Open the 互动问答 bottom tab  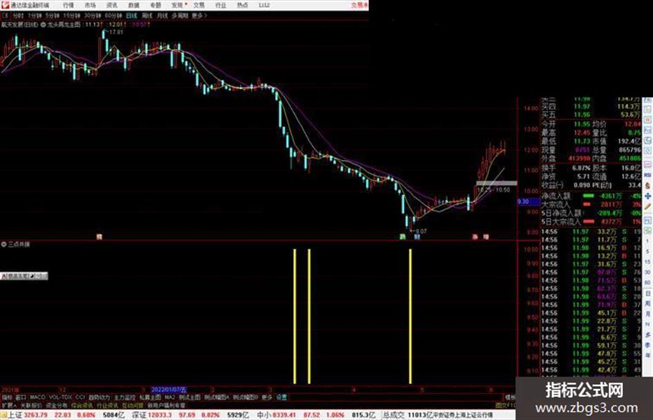(133, 405)
